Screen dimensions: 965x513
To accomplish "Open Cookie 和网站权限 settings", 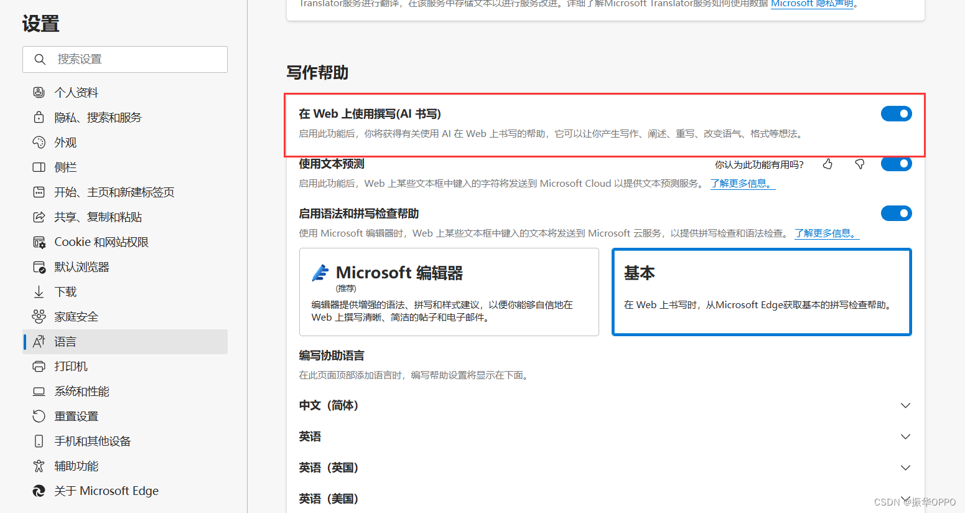I will [x=125, y=242].
